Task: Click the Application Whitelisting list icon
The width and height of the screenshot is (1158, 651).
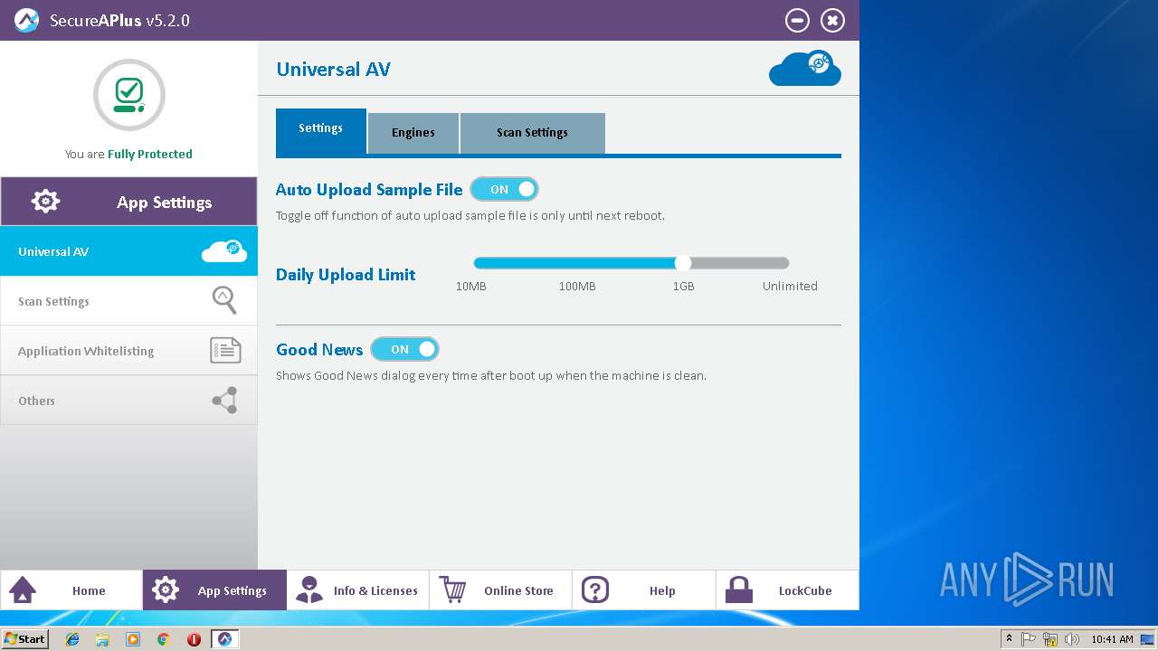Action: pyautogui.click(x=225, y=350)
